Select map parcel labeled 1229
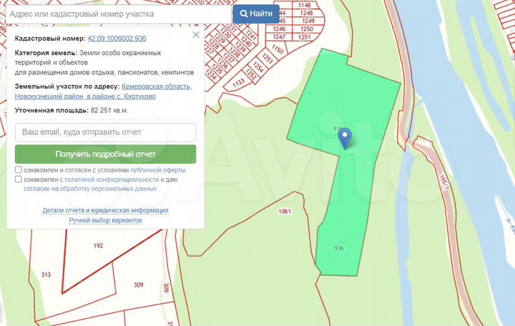Viewport: 515px width, 326px height. coord(220,39)
